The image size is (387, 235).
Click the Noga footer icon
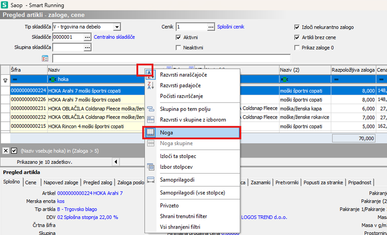pyautogui.click(x=150, y=132)
